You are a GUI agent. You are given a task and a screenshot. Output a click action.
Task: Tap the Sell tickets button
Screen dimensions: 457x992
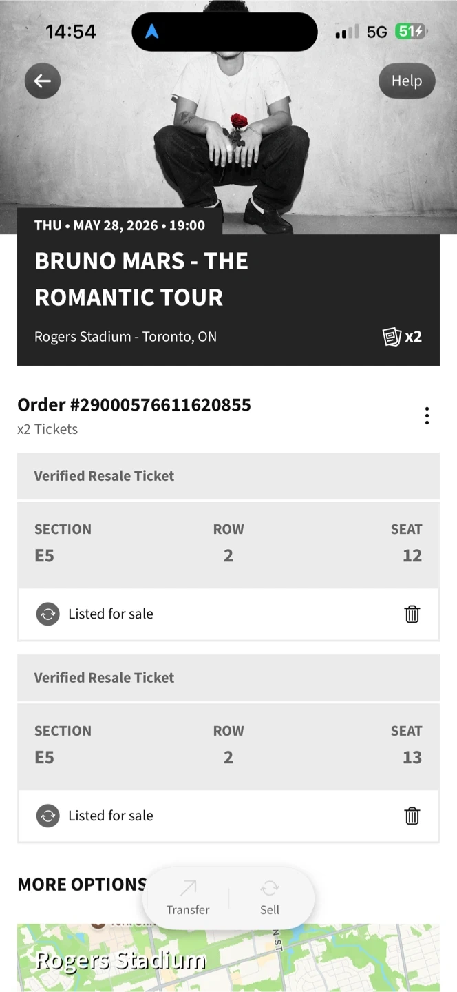click(x=270, y=898)
